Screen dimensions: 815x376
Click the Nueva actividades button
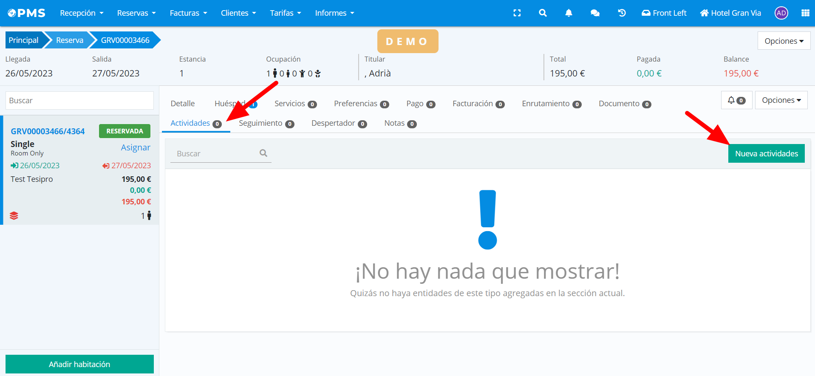coord(766,154)
